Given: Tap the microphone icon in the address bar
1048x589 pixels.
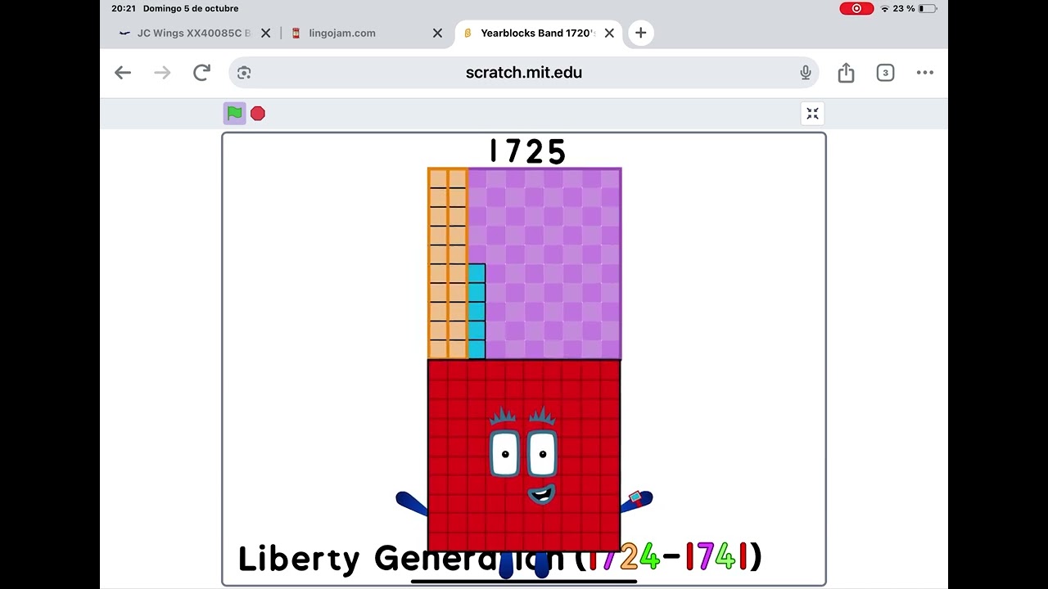Looking at the screenshot, I should click(806, 73).
